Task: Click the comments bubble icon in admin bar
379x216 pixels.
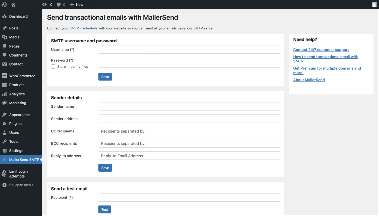Action: (58, 4)
